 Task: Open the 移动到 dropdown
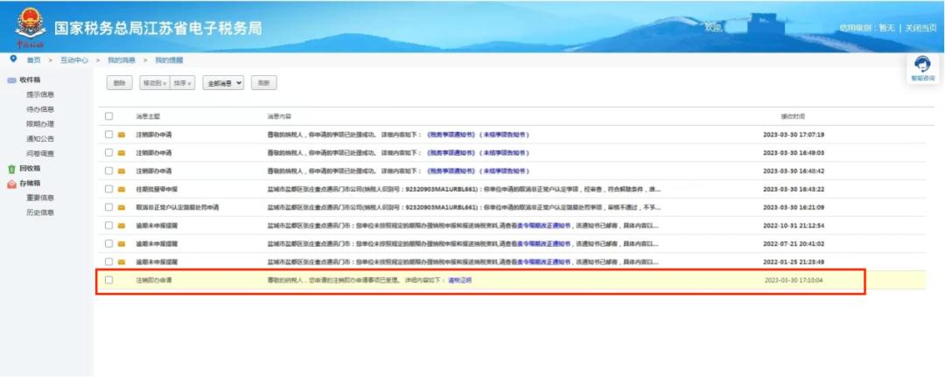click(154, 84)
